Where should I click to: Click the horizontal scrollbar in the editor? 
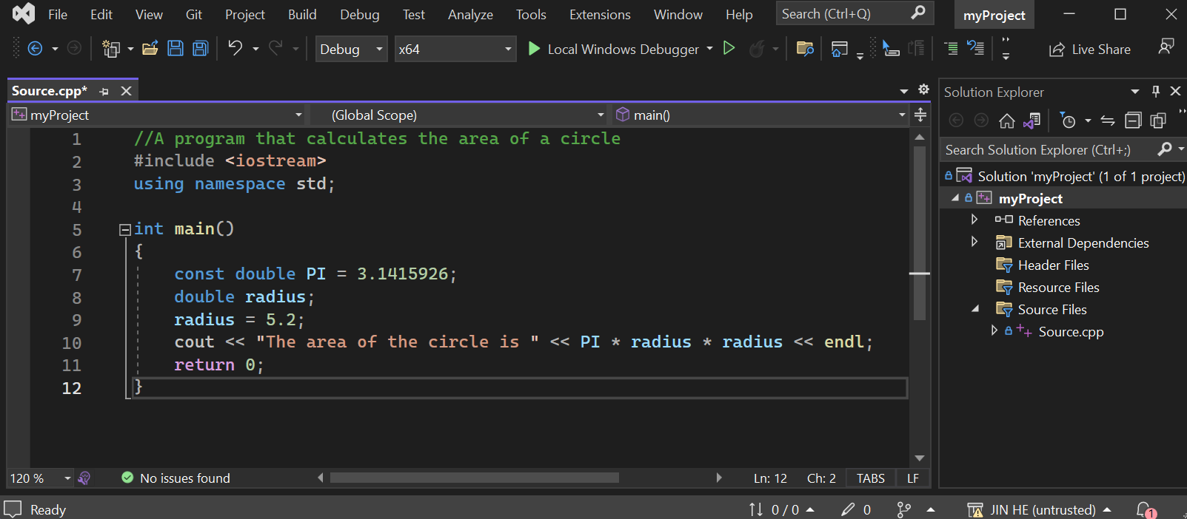pyautogui.click(x=474, y=478)
